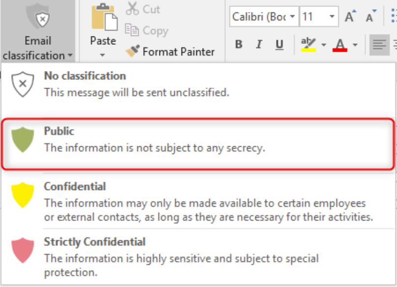Viewport: 397px width, 287px height.
Task: Toggle bold formatting
Action: point(239,44)
